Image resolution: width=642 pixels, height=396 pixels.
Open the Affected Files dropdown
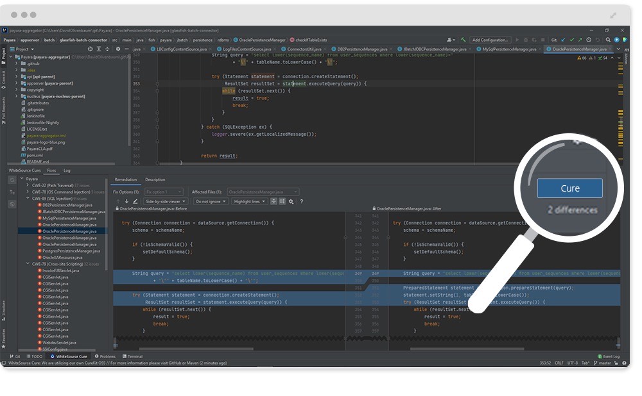(263, 192)
